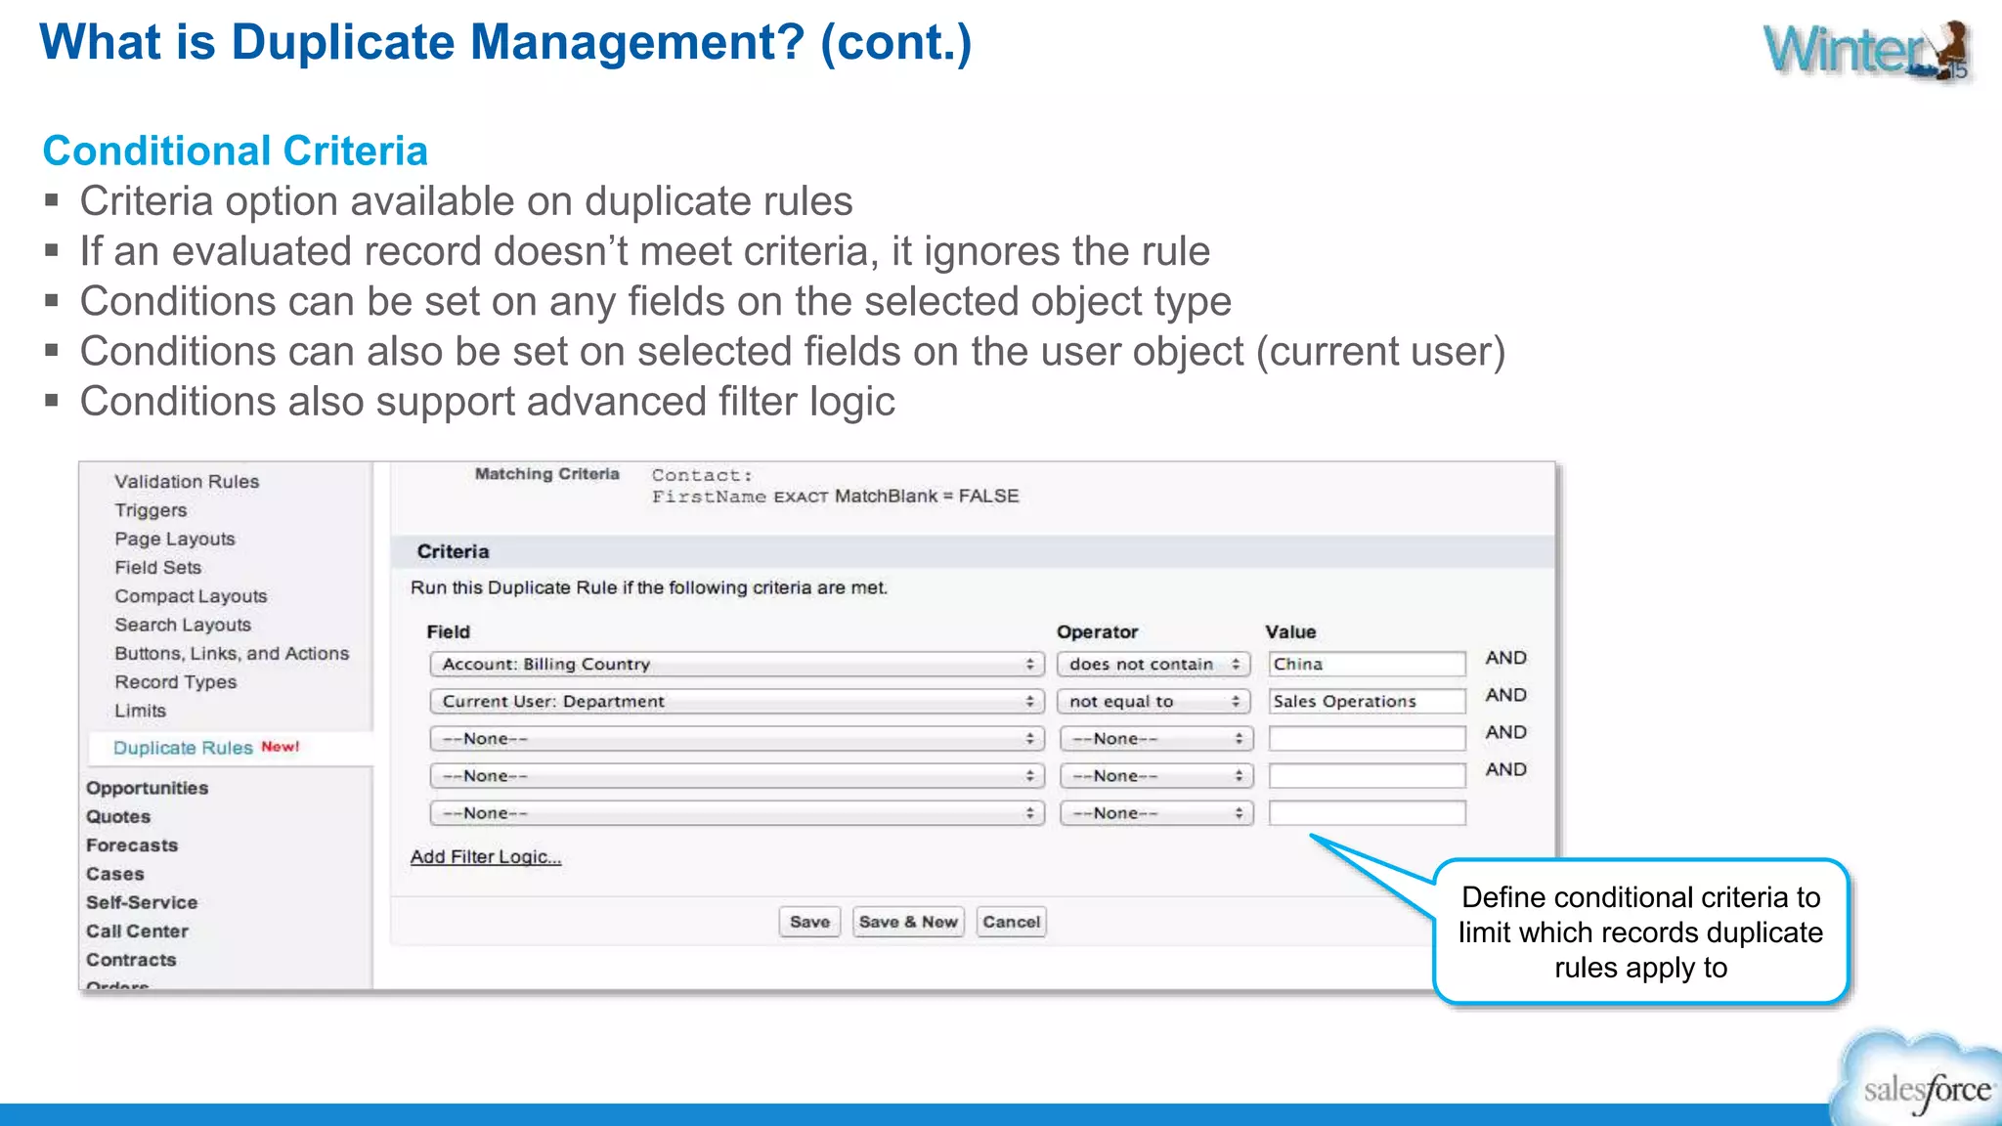The width and height of the screenshot is (2002, 1126).
Task: Expand Self-Service in the setup sidebar
Action: [x=142, y=903]
